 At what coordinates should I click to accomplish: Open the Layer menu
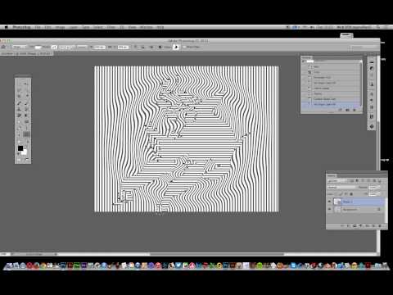[73, 27]
